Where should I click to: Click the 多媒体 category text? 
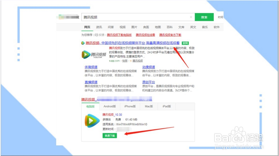[107, 120]
